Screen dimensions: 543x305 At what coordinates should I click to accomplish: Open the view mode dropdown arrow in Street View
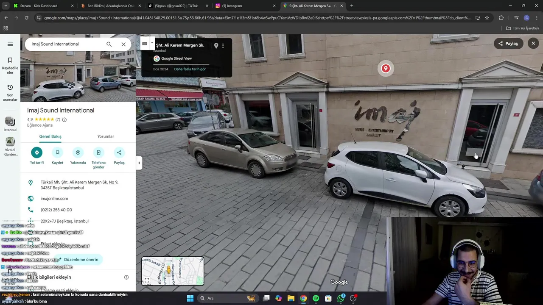tap(152, 43)
